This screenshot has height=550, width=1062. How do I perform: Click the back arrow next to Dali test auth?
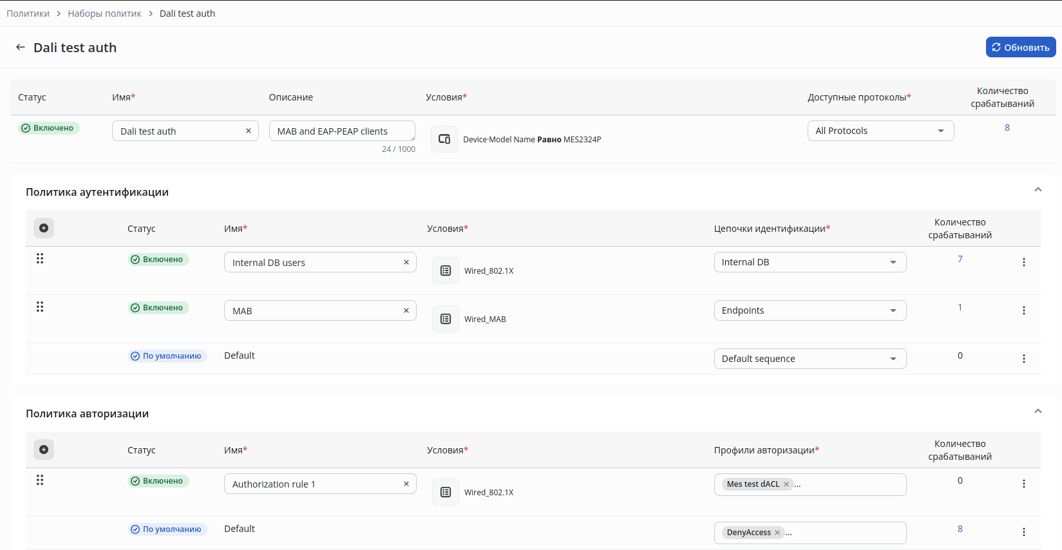coord(21,47)
